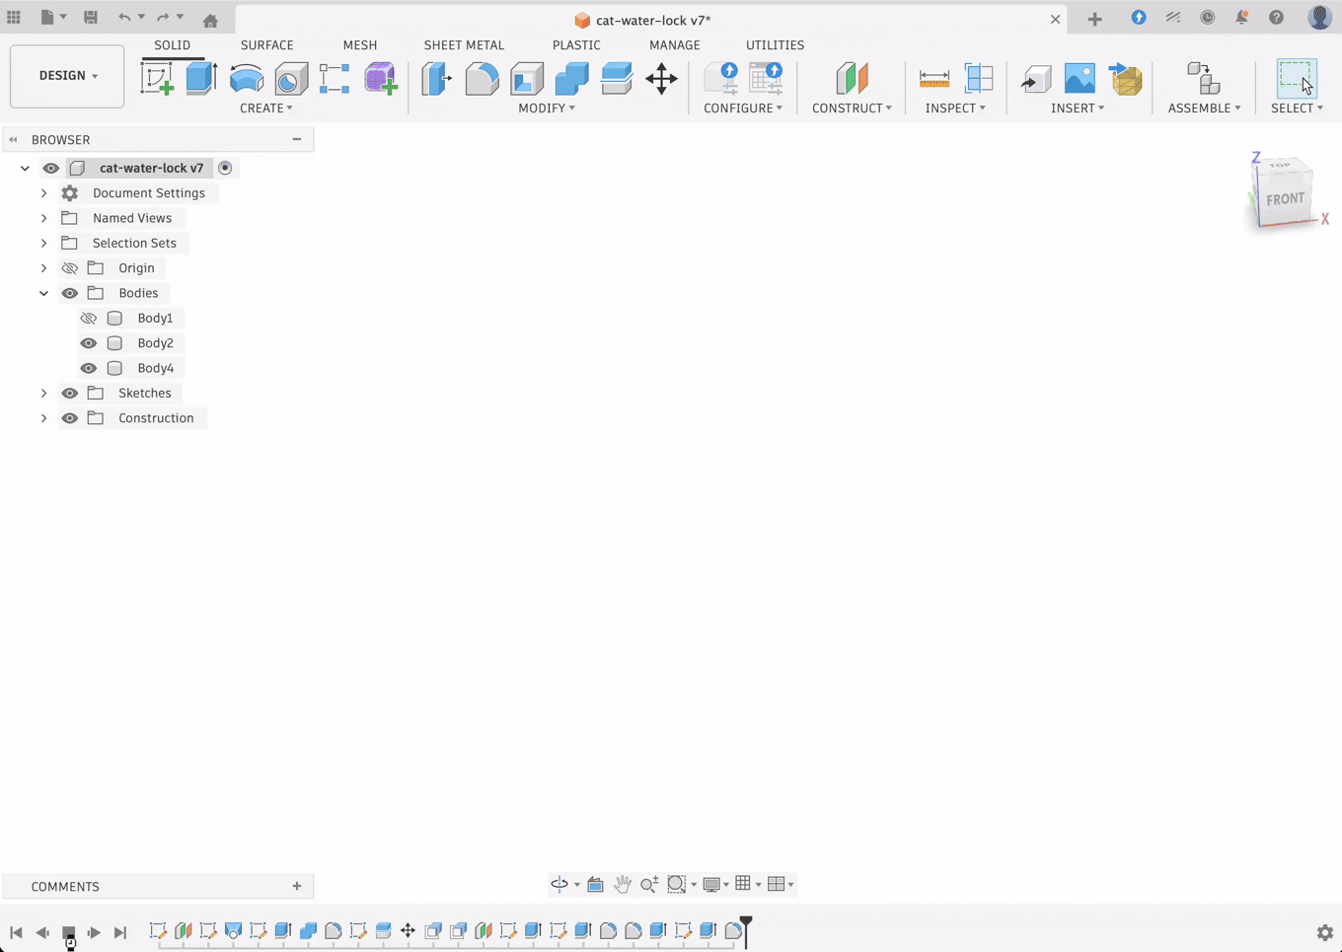Select the Measure tool
The height and width of the screenshot is (952, 1342).
tap(933, 78)
